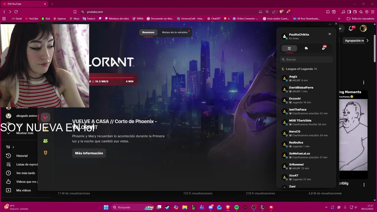
Task: Select friend MGB TDarkSide in list
Action: click(x=306, y=122)
